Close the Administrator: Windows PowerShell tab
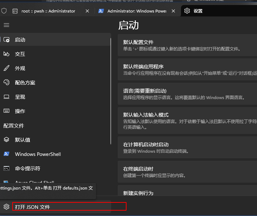 tap(173, 11)
